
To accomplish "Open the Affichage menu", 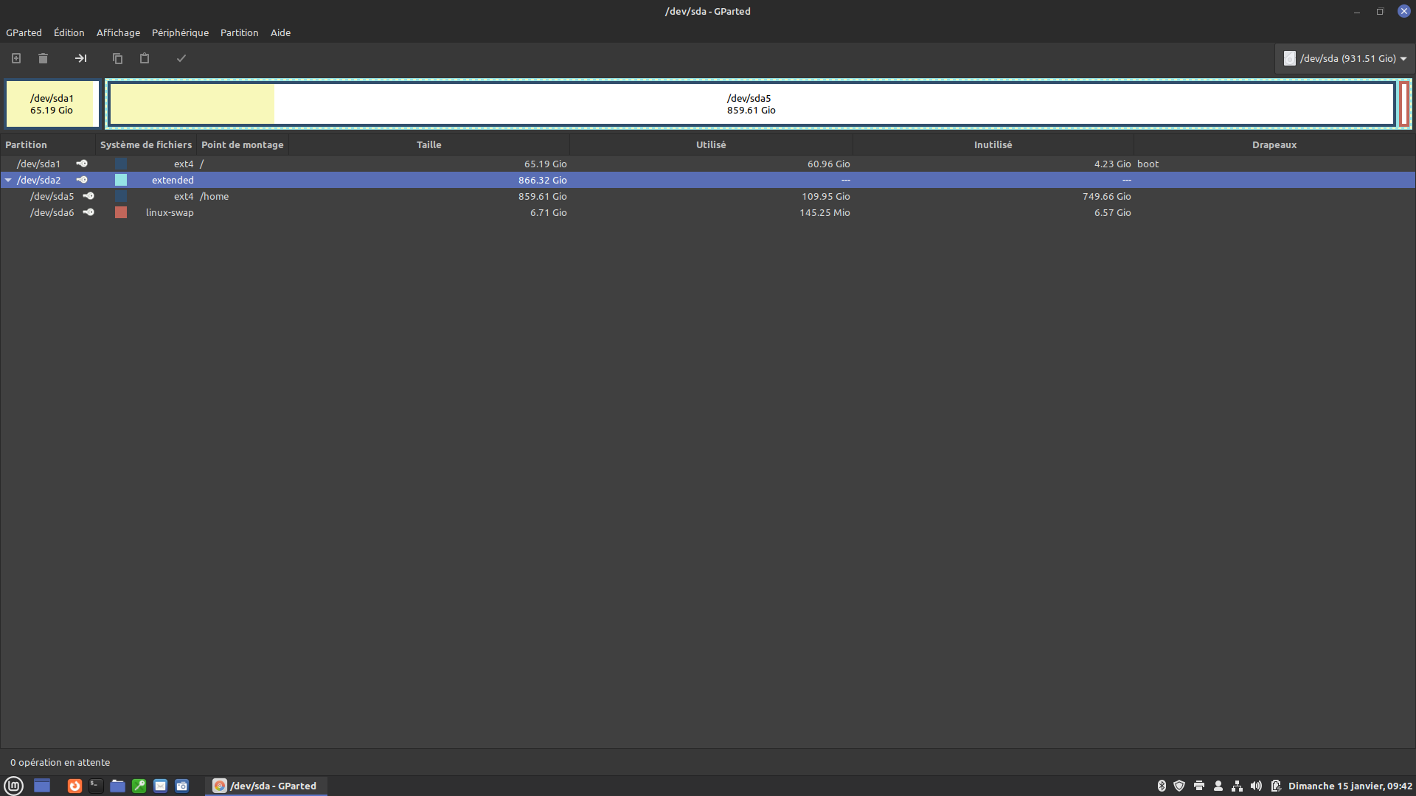I will pos(118,32).
